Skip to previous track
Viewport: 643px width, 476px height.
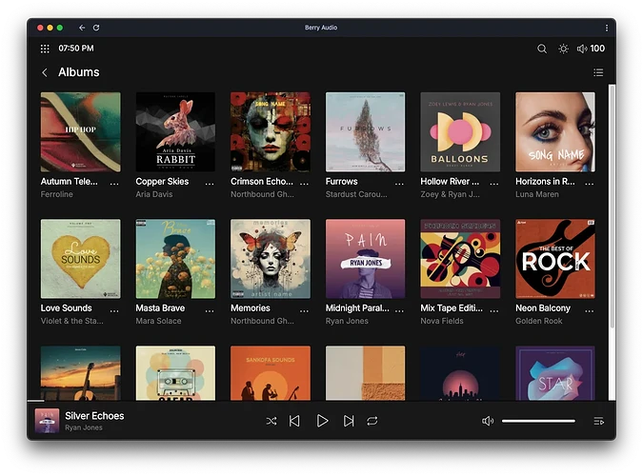[x=294, y=421]
